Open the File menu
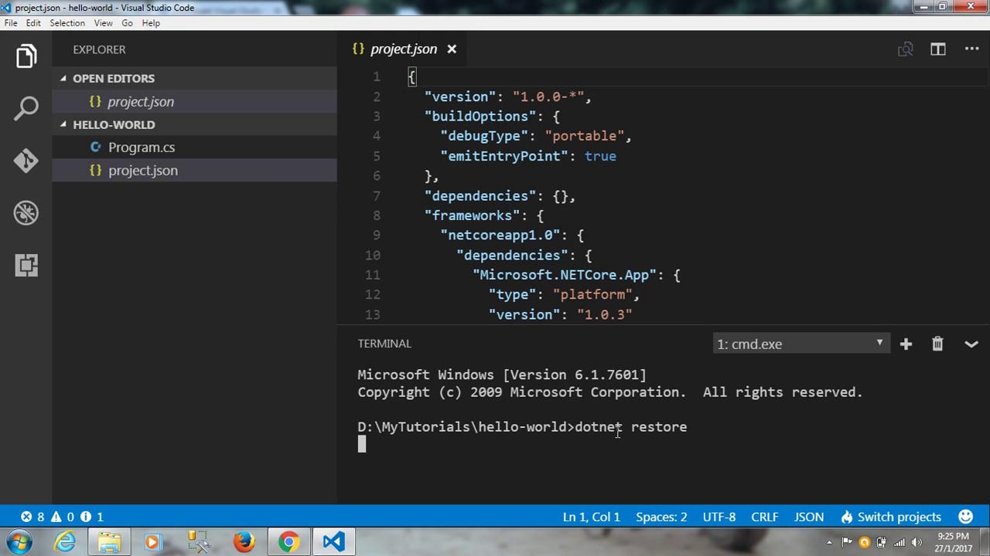This screenshot has width=990, height=556. point(11,23)
